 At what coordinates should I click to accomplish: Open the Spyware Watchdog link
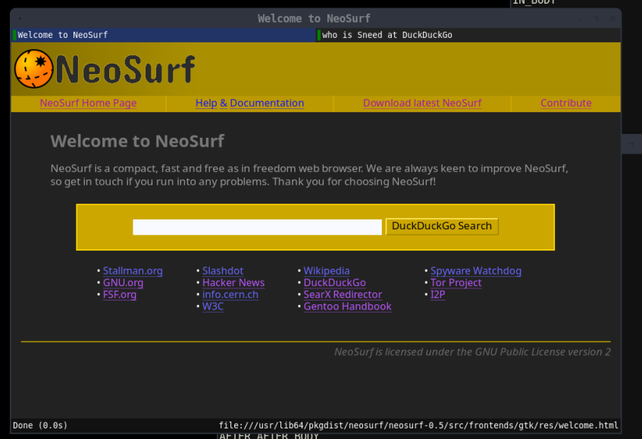[476, 271]
